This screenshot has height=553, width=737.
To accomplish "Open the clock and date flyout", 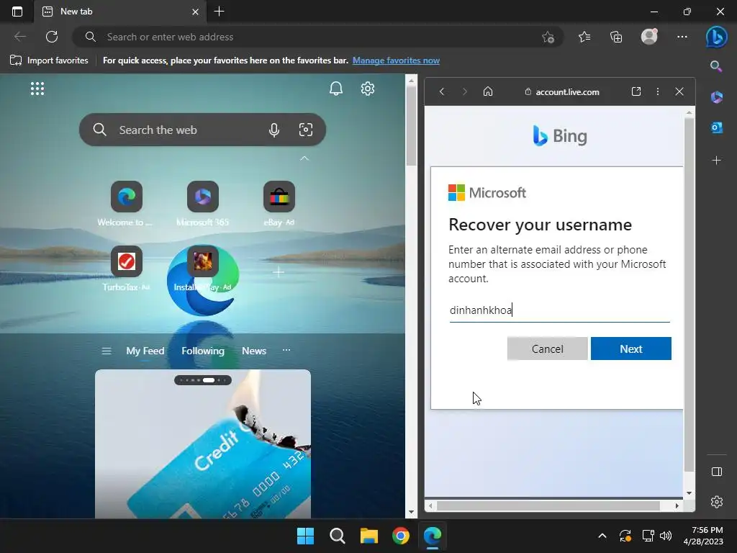I will point(703,536).
